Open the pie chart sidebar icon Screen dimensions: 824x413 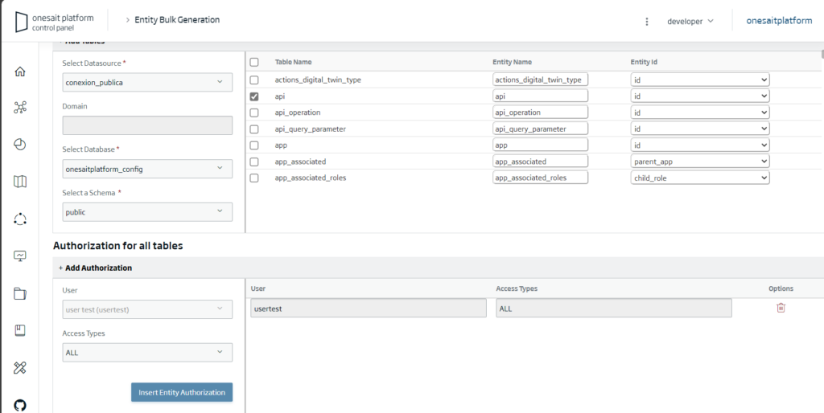pos(20,145)
